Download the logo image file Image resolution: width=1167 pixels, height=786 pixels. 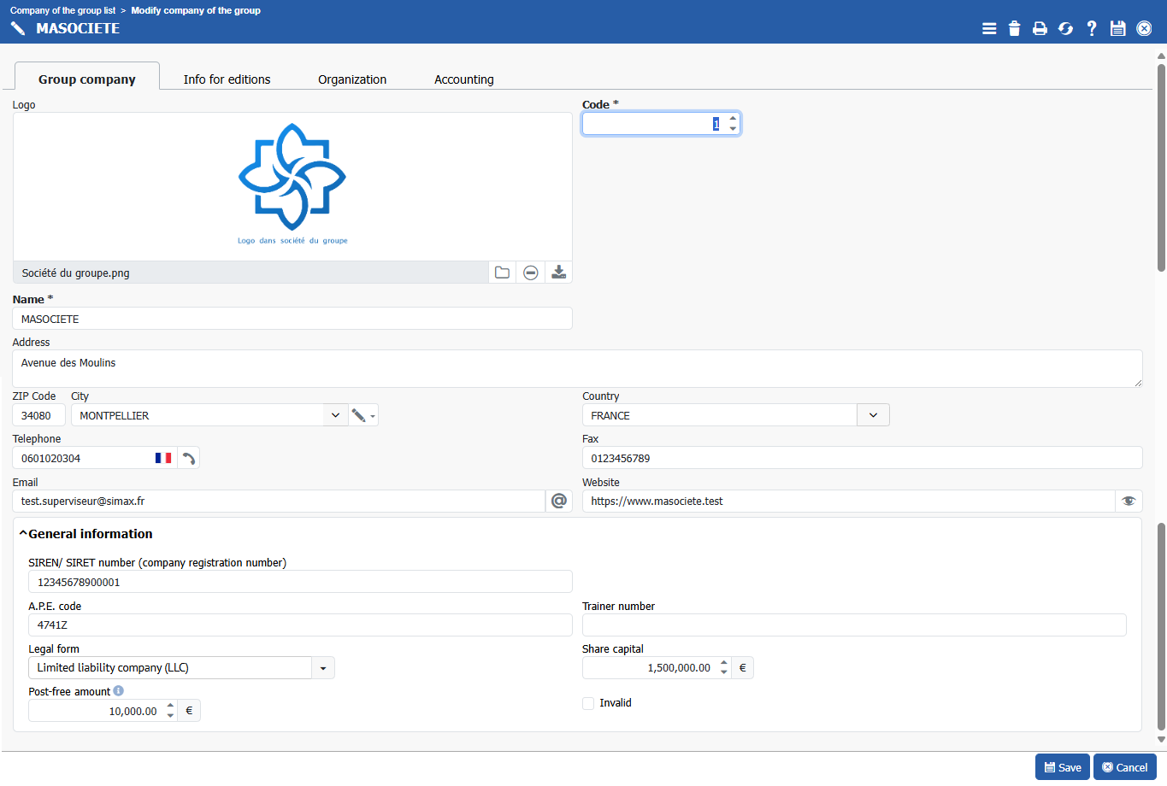coord(558,273)
